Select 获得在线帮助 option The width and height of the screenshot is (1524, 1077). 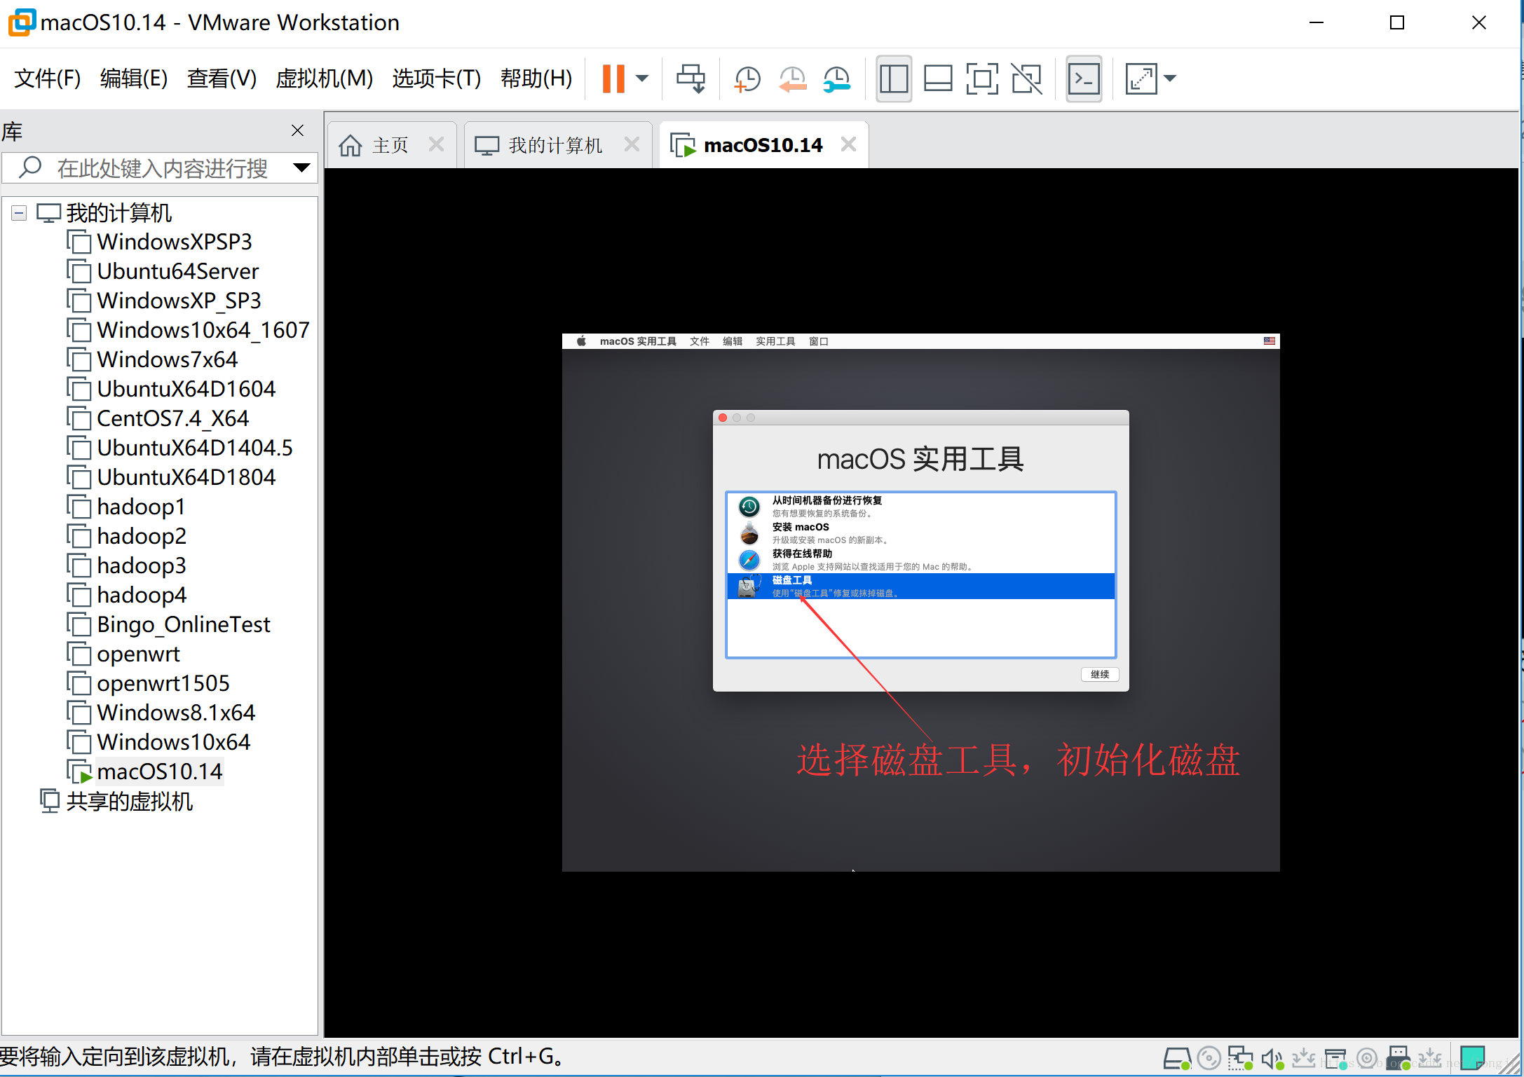pos(921,560)
